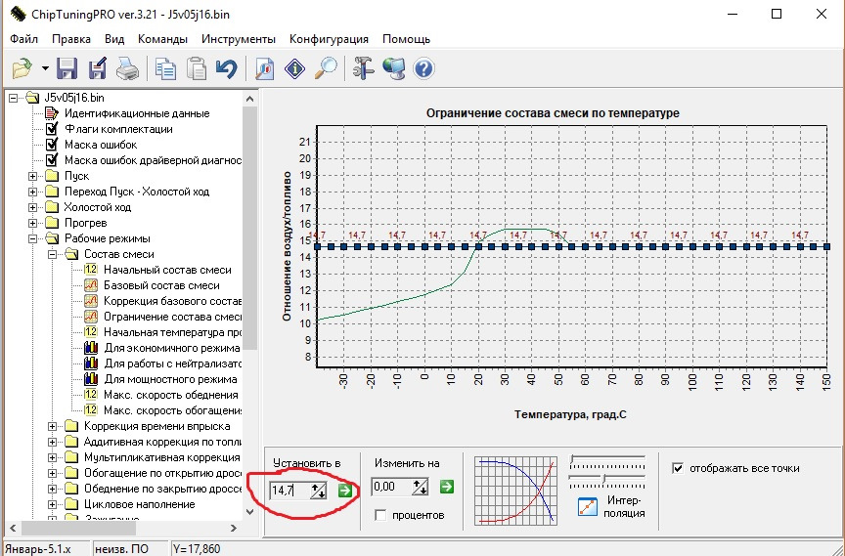845x556 pixels.
Task: Click the Установить в spinner arrows
Action: pos(319,491)
